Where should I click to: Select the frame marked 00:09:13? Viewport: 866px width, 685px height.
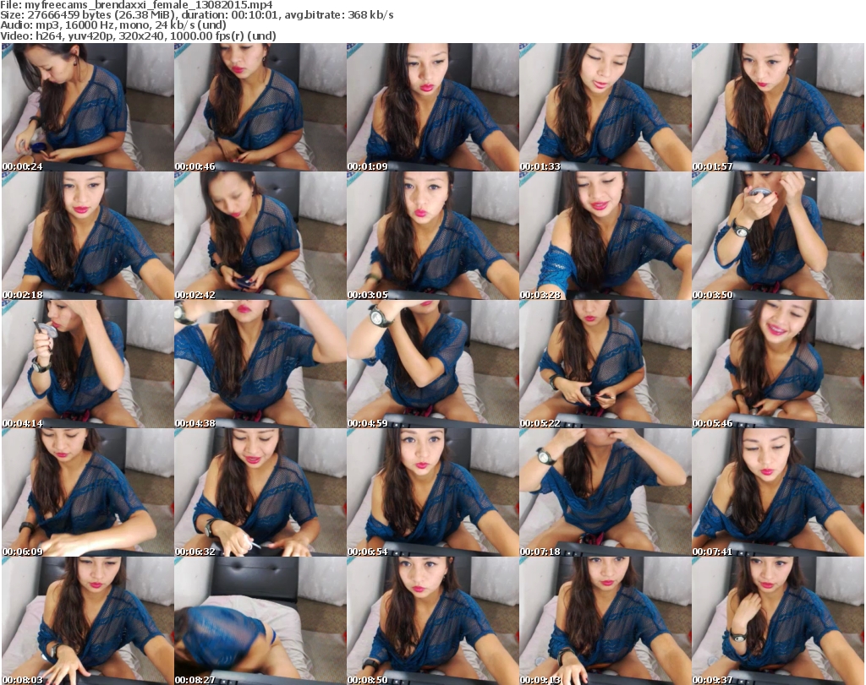tap(605, 621)
